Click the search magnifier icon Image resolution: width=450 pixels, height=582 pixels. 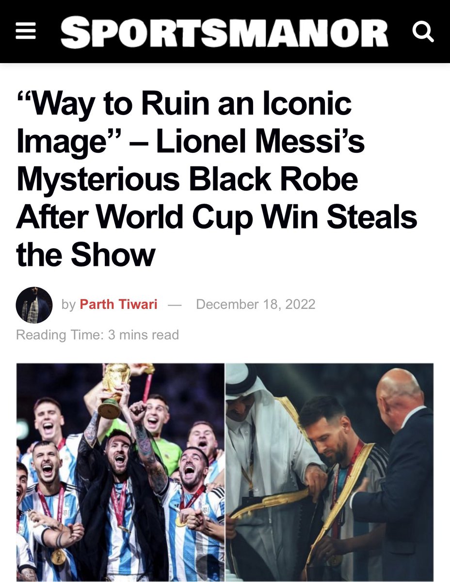click(422, 32)
